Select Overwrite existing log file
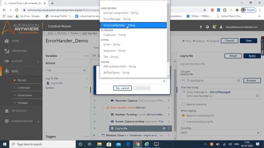 [183, 122]
